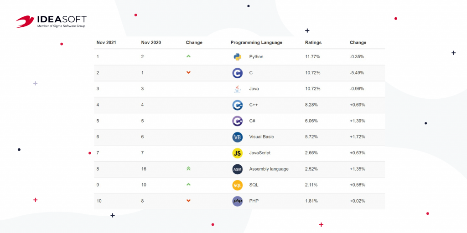Click the red down arrow in PHP row

click(188, 201)
